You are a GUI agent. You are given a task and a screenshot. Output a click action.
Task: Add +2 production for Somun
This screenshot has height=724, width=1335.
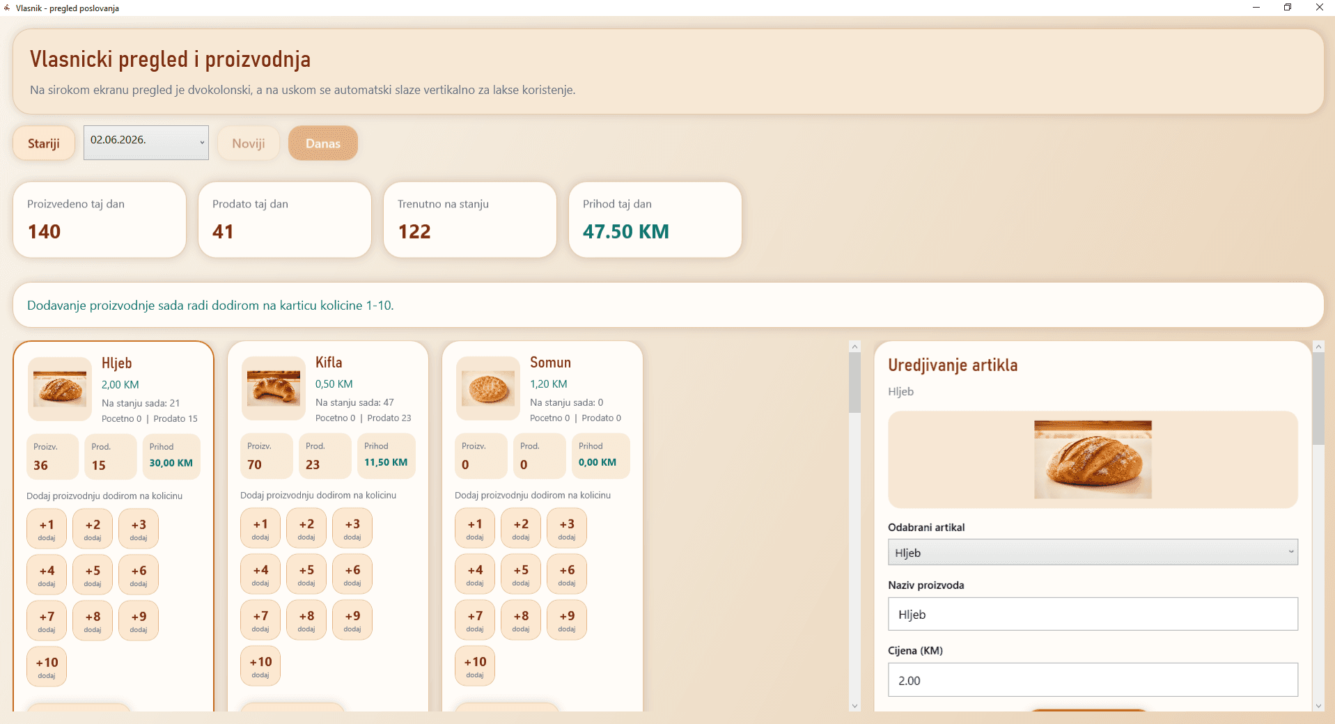[521, 528]
